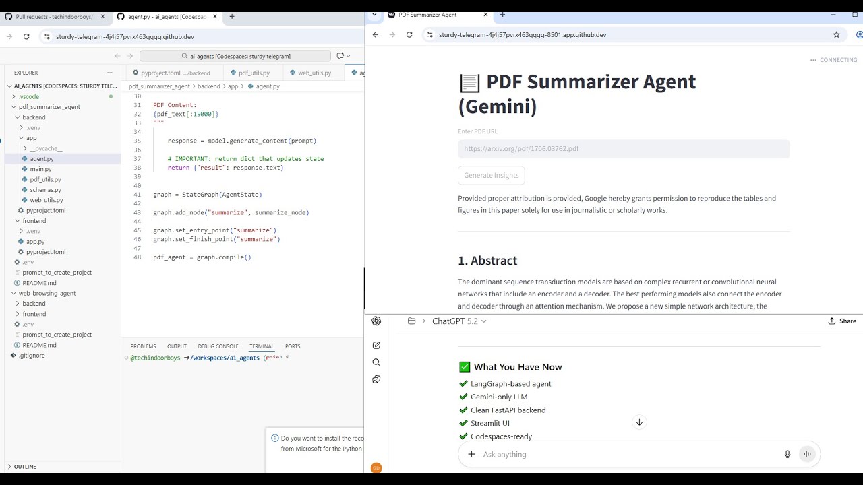Open main.py in the Explorer

(40, 169)
